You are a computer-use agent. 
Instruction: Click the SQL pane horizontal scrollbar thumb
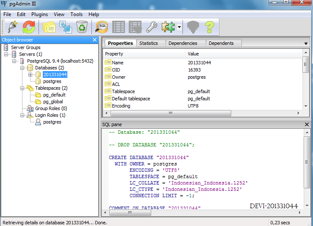(x=130, y=212)
